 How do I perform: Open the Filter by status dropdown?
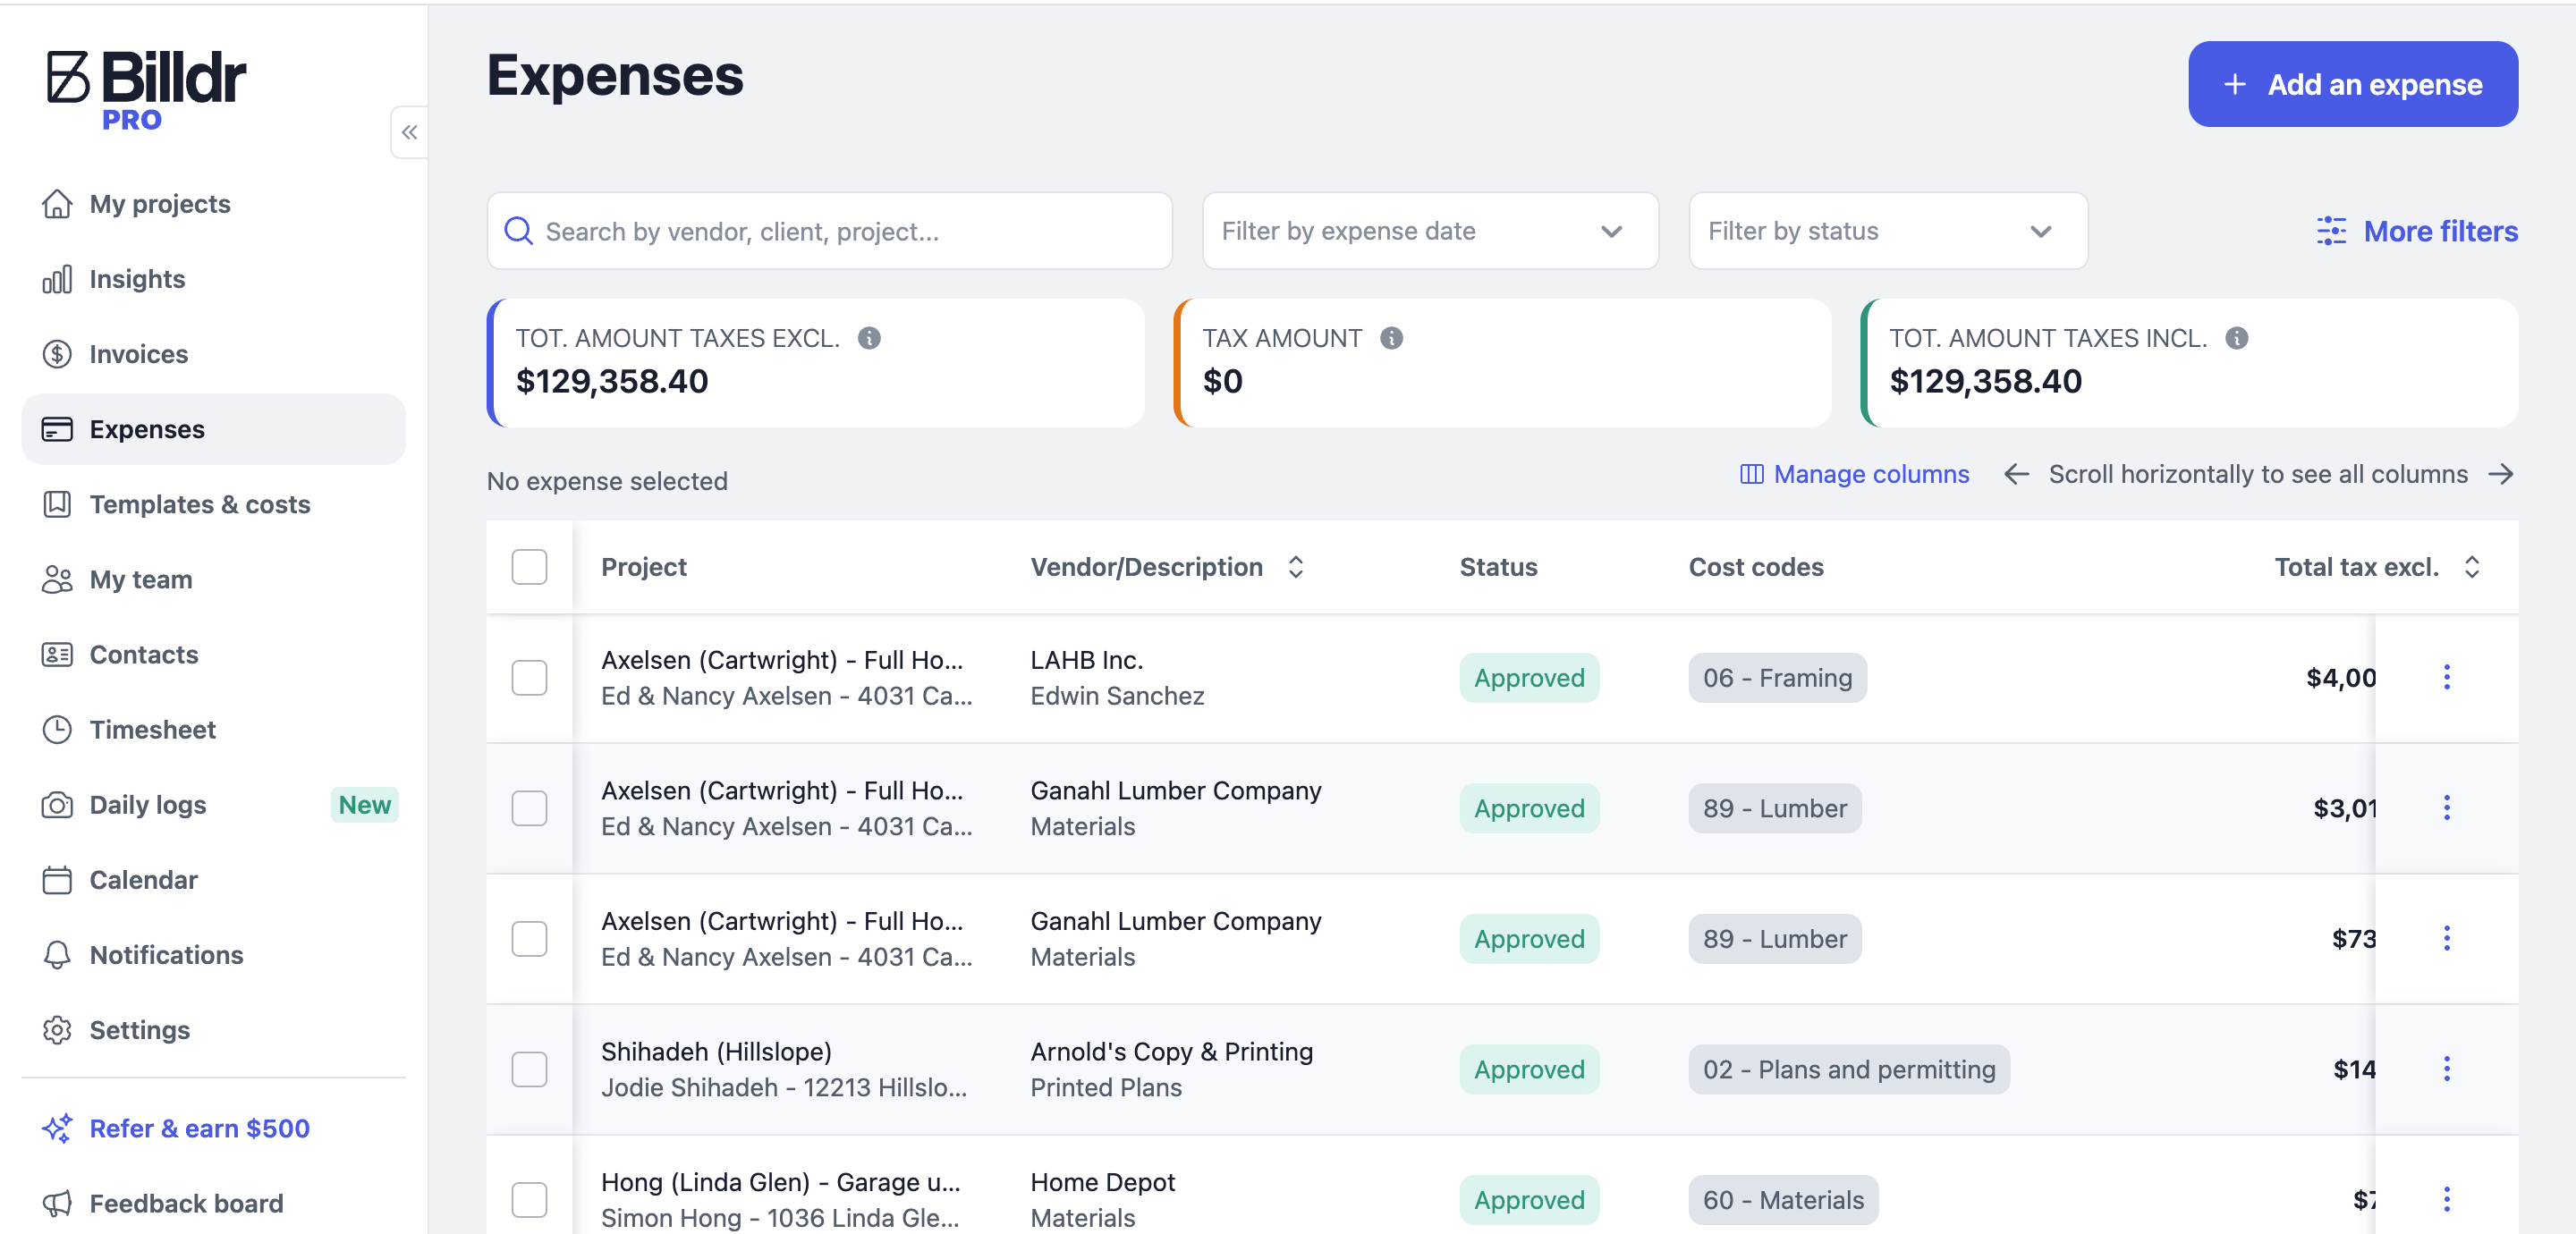pos(1887,231)
